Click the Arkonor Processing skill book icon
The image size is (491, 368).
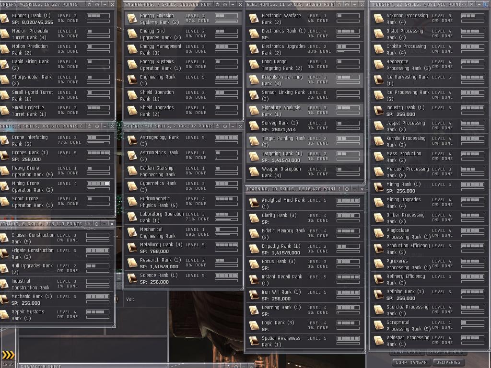point(379,19)
